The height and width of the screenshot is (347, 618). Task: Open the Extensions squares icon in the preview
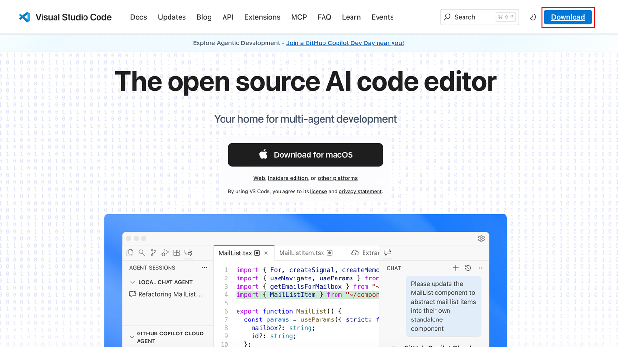coord(177,252)
